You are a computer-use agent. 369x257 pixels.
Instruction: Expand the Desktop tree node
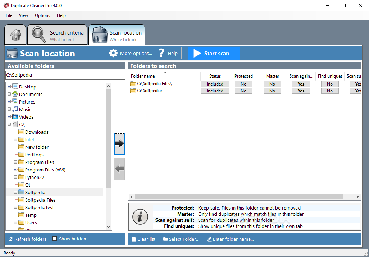[x=9, y=87]
